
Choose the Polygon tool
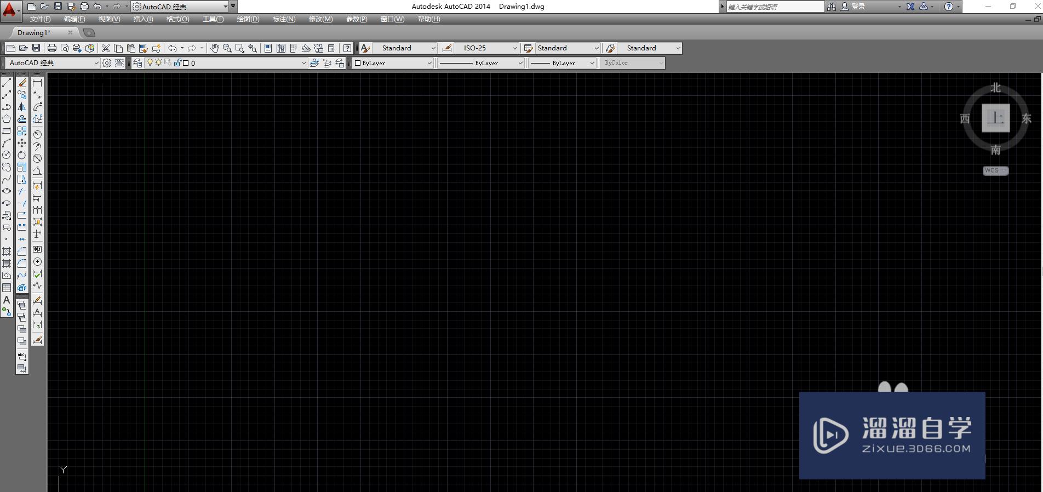(x=7, y=119)
